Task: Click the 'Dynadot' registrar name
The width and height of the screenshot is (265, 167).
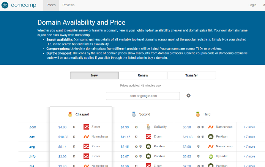Action: 222,156
